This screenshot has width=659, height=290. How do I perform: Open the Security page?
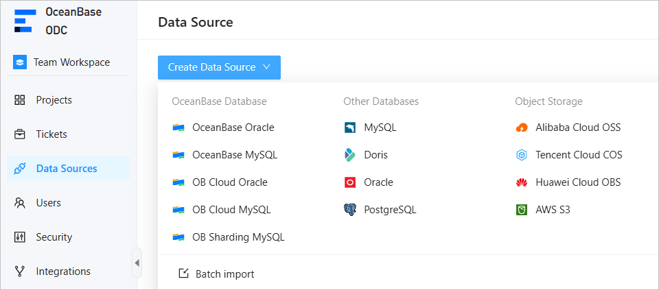click(54, 237)
